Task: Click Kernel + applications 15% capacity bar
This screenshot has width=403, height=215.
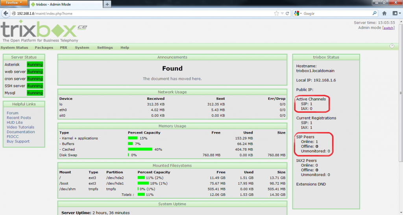Action: tap(133, 138)
